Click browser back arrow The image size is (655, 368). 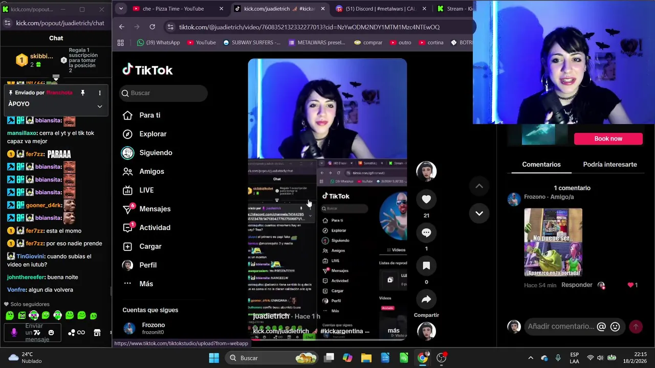coord(121,27)
